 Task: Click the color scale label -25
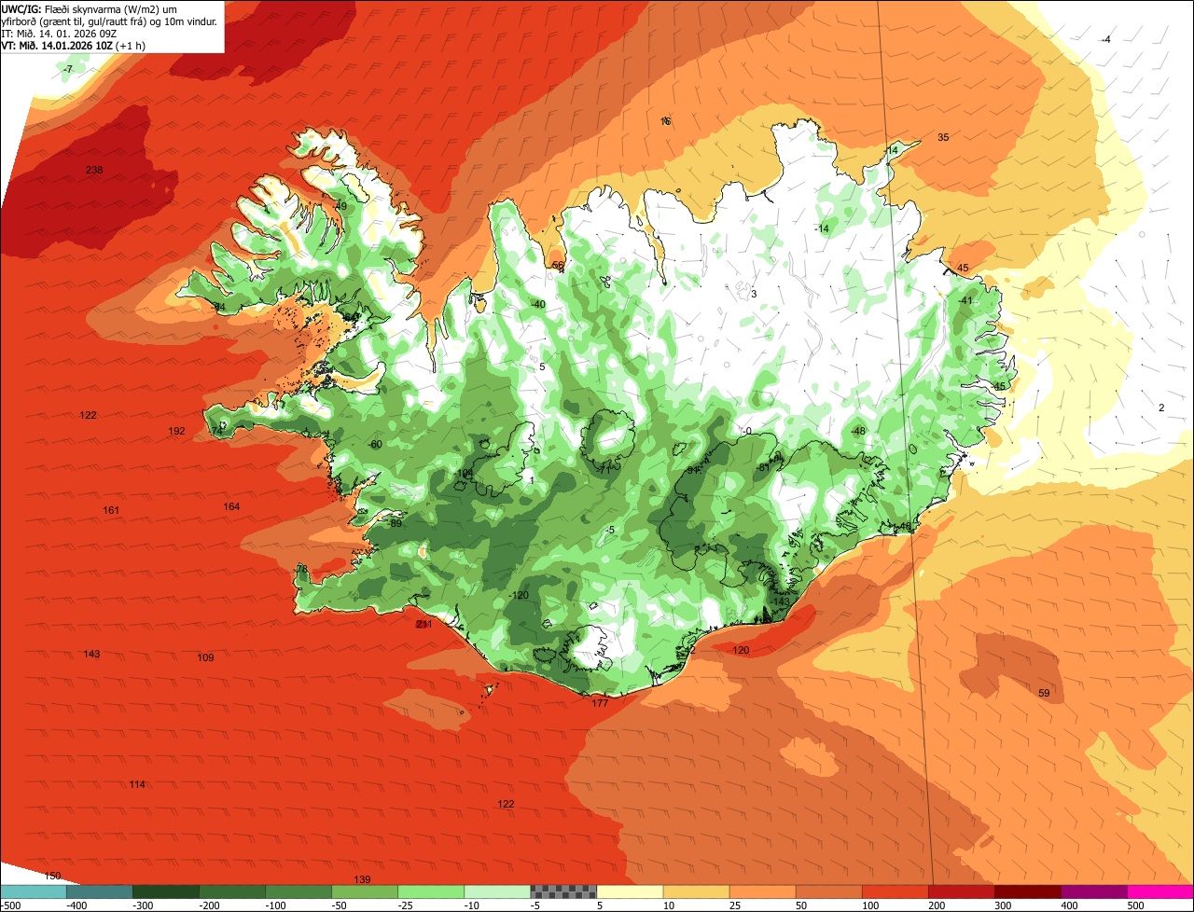point(407,905)
